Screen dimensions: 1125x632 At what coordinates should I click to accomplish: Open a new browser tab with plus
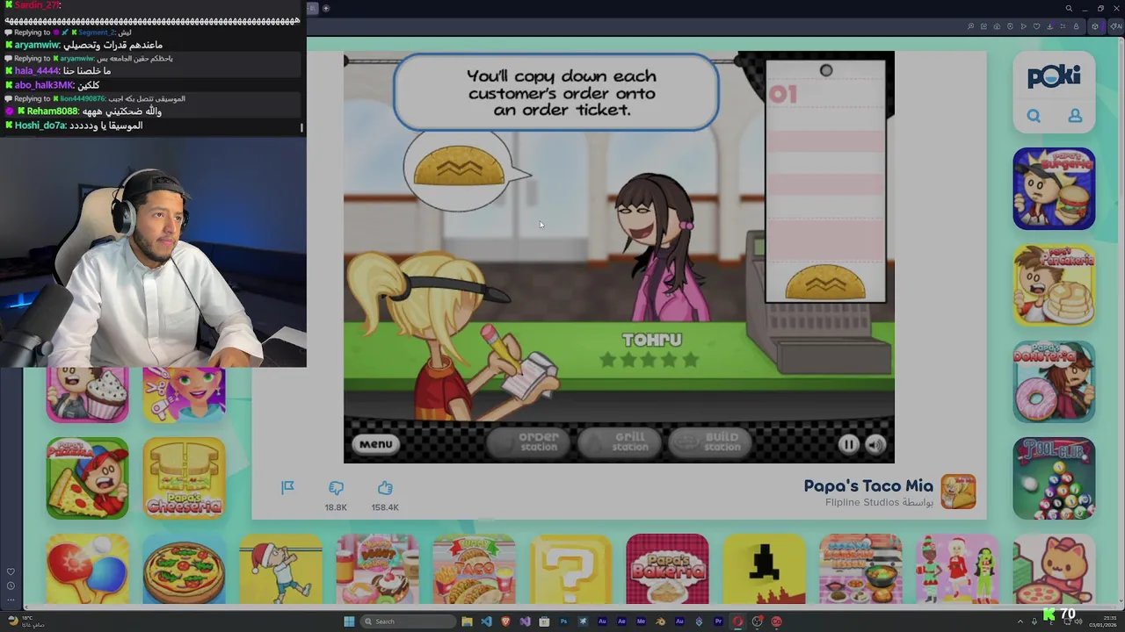pos(325,9)
